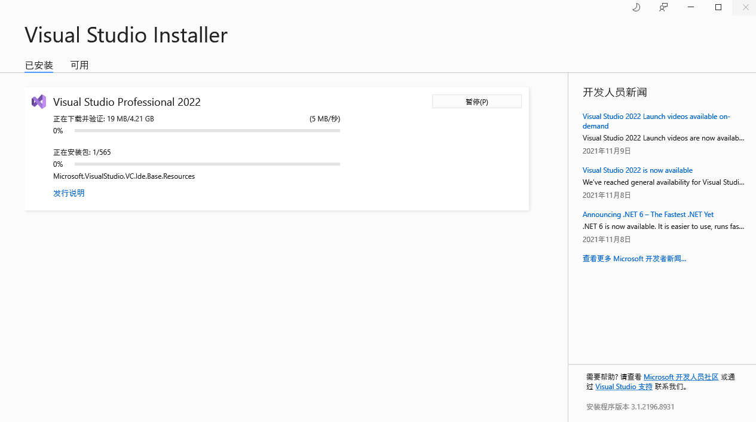Open the 发行说明 release notes link
This screenshot has width=756, height=422.
(69, 193)
